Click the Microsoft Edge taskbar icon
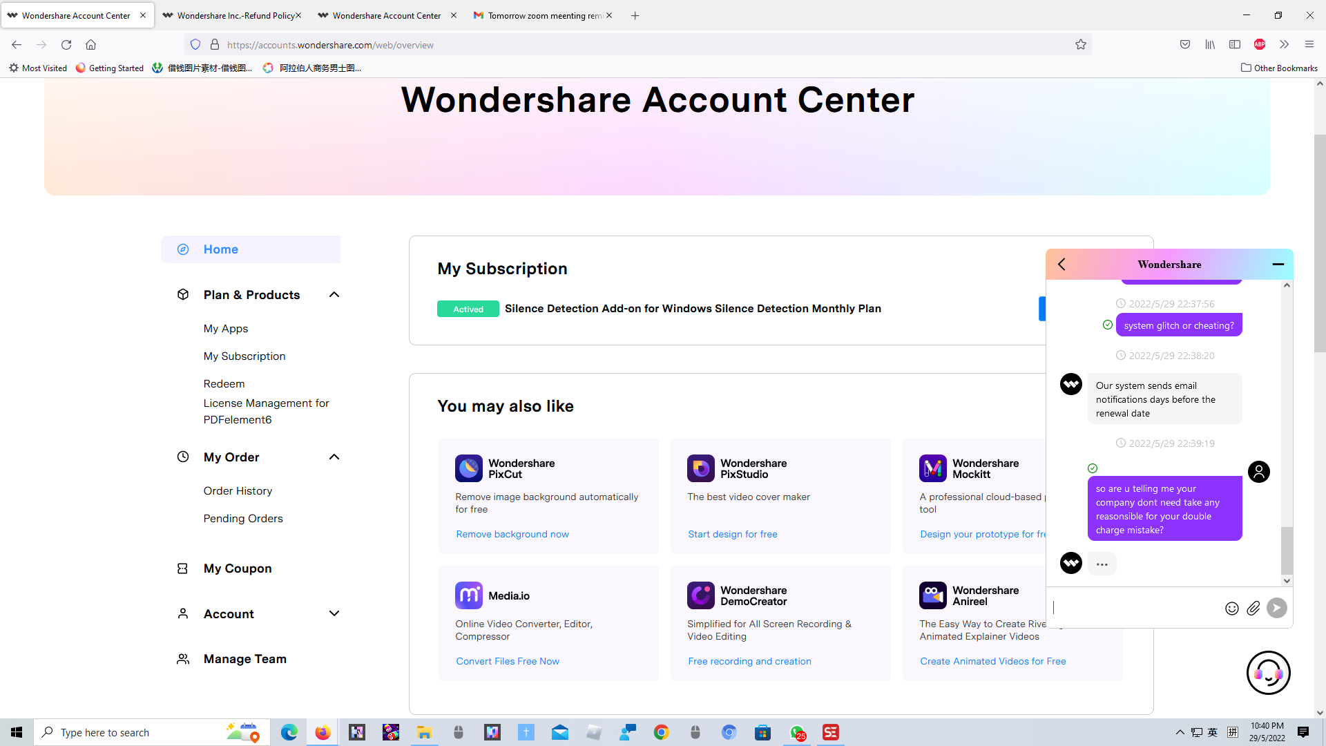Viewport: 1326px width, 746px height. click(289, 732)
